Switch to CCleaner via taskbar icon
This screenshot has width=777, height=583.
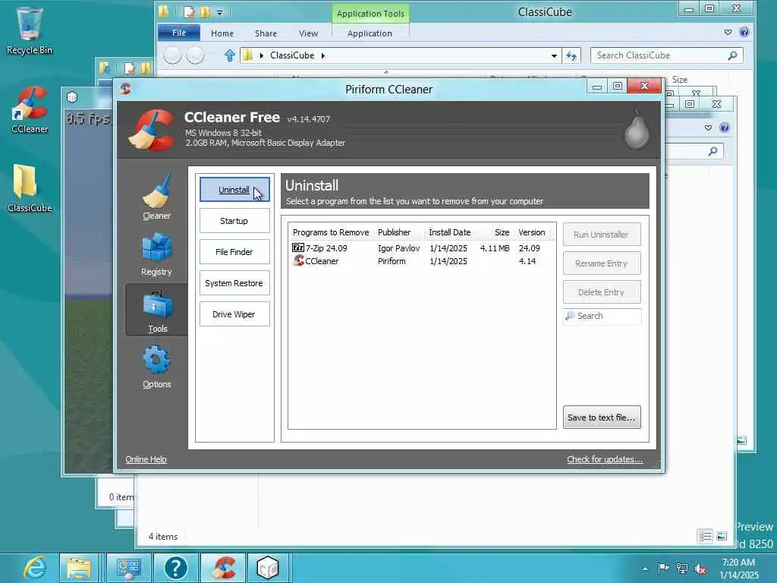pyautogui.click(x=223, y=568)
